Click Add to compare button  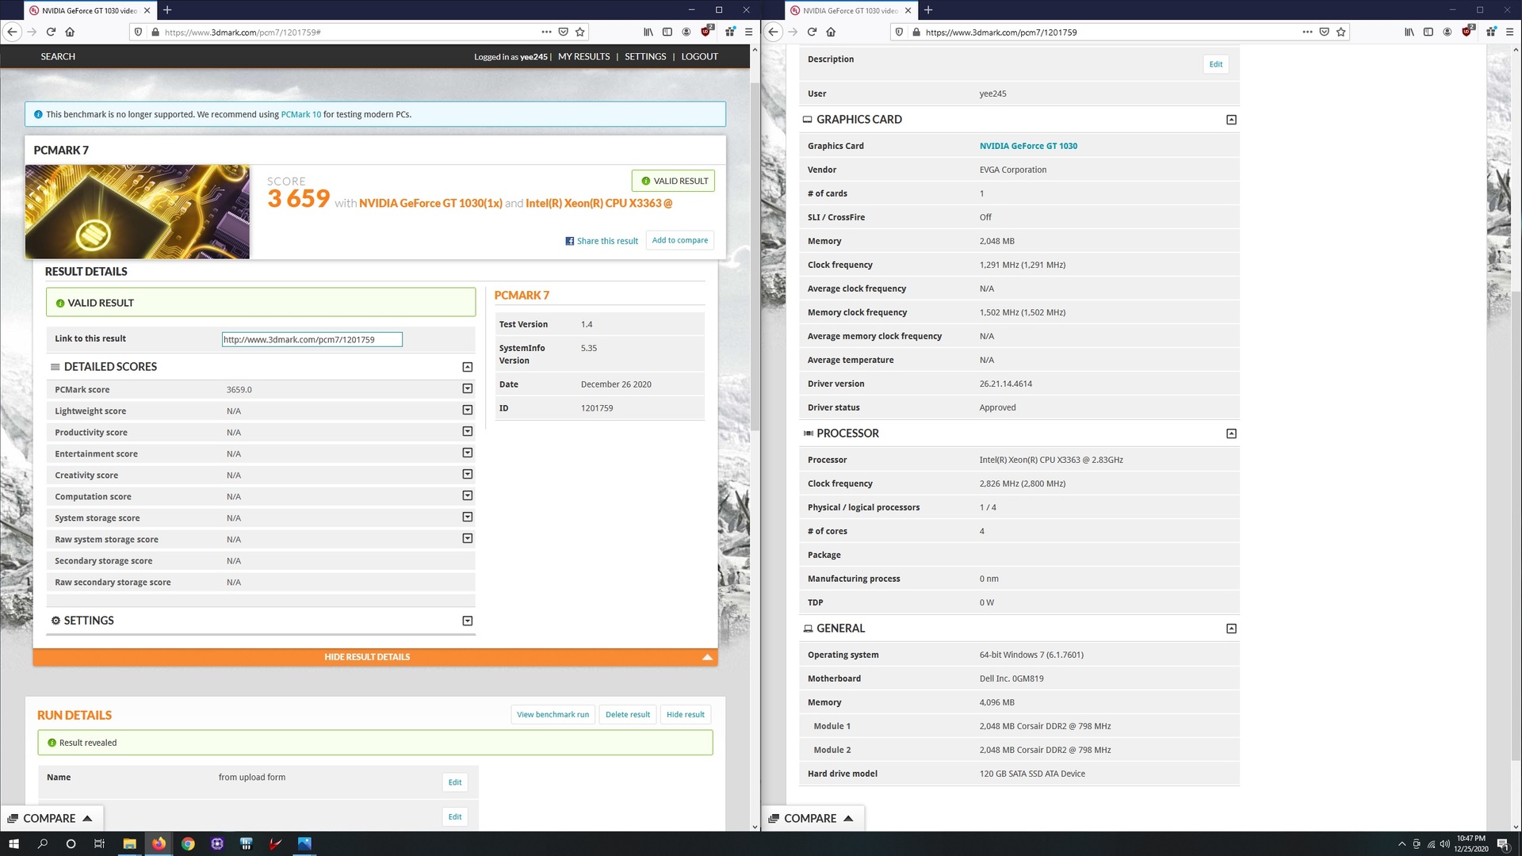(679, 240)
